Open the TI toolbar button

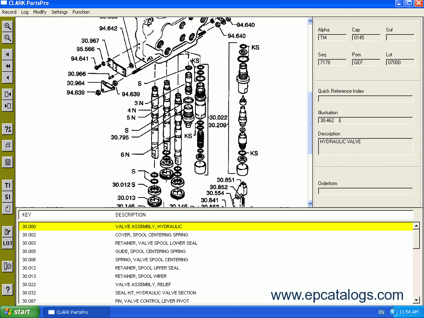7,185
